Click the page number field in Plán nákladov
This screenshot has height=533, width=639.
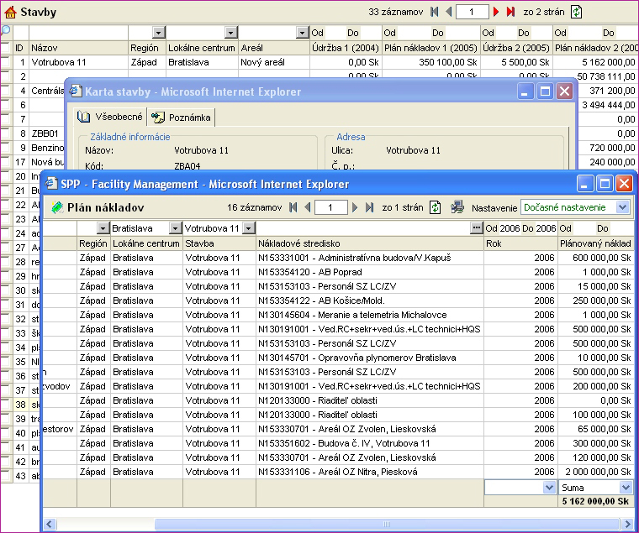331,207
